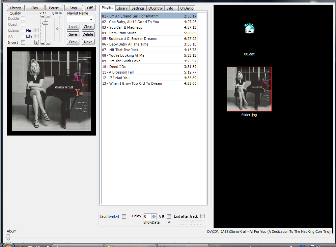Select track 04 - Frim Fram Sauce

(149, 33)
